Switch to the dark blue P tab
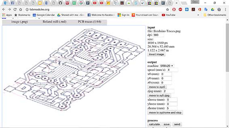 click(88, 3)
